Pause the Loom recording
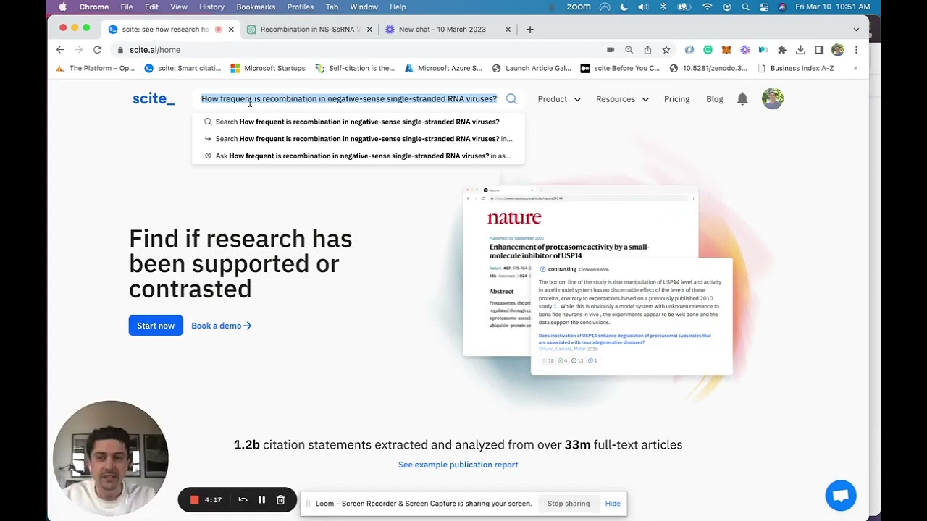The image size is (927, 521). (261, 500)
